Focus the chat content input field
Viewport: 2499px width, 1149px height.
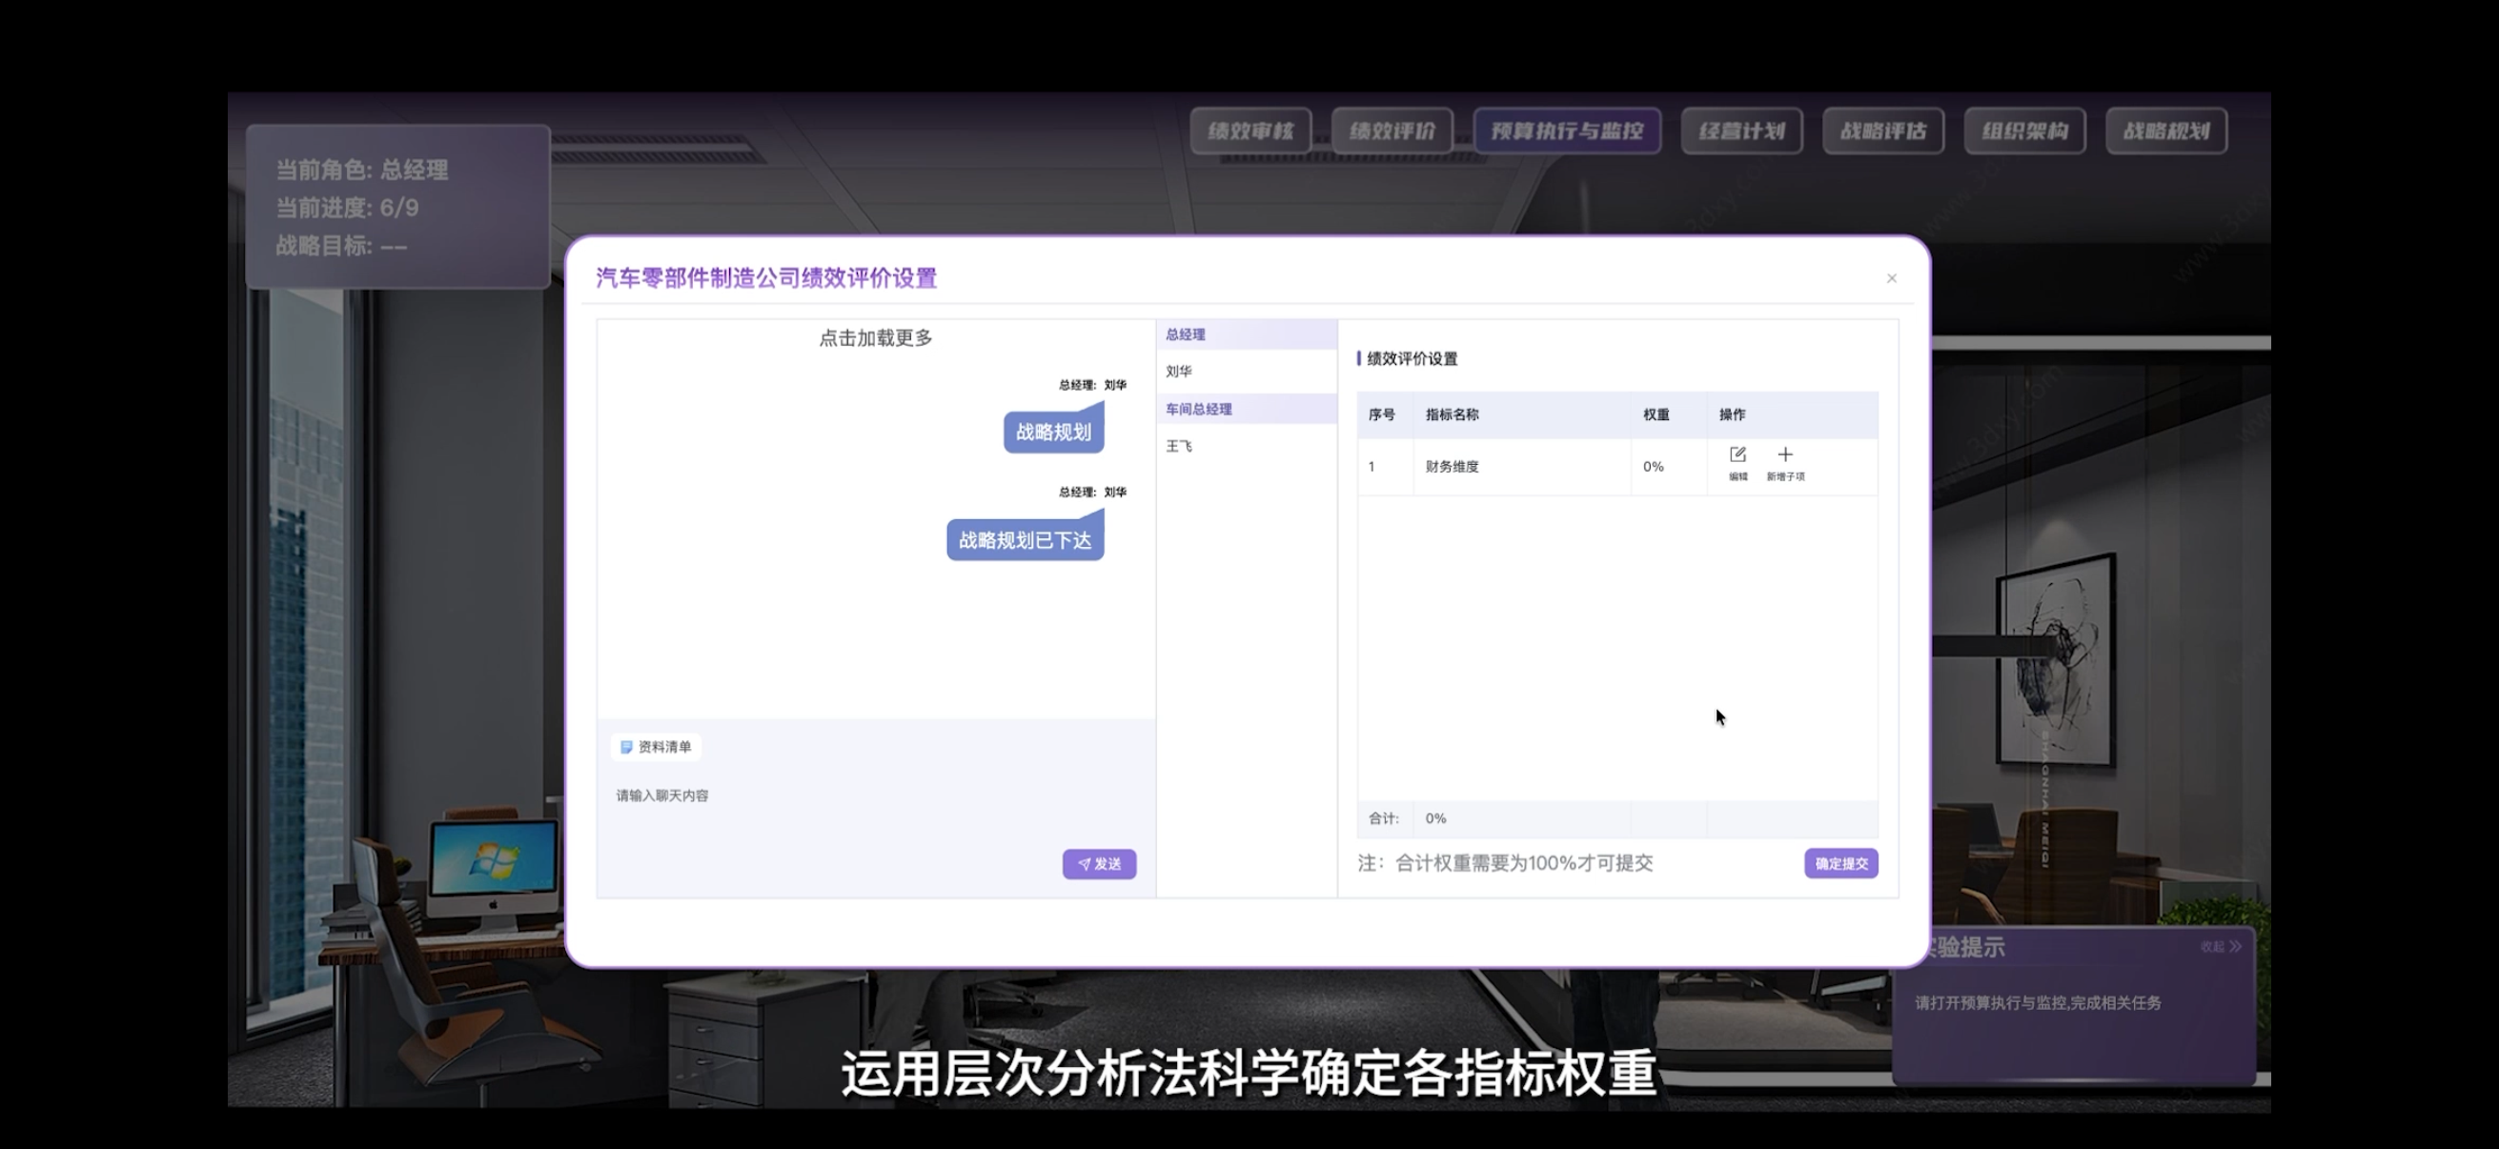pos(875,810)
